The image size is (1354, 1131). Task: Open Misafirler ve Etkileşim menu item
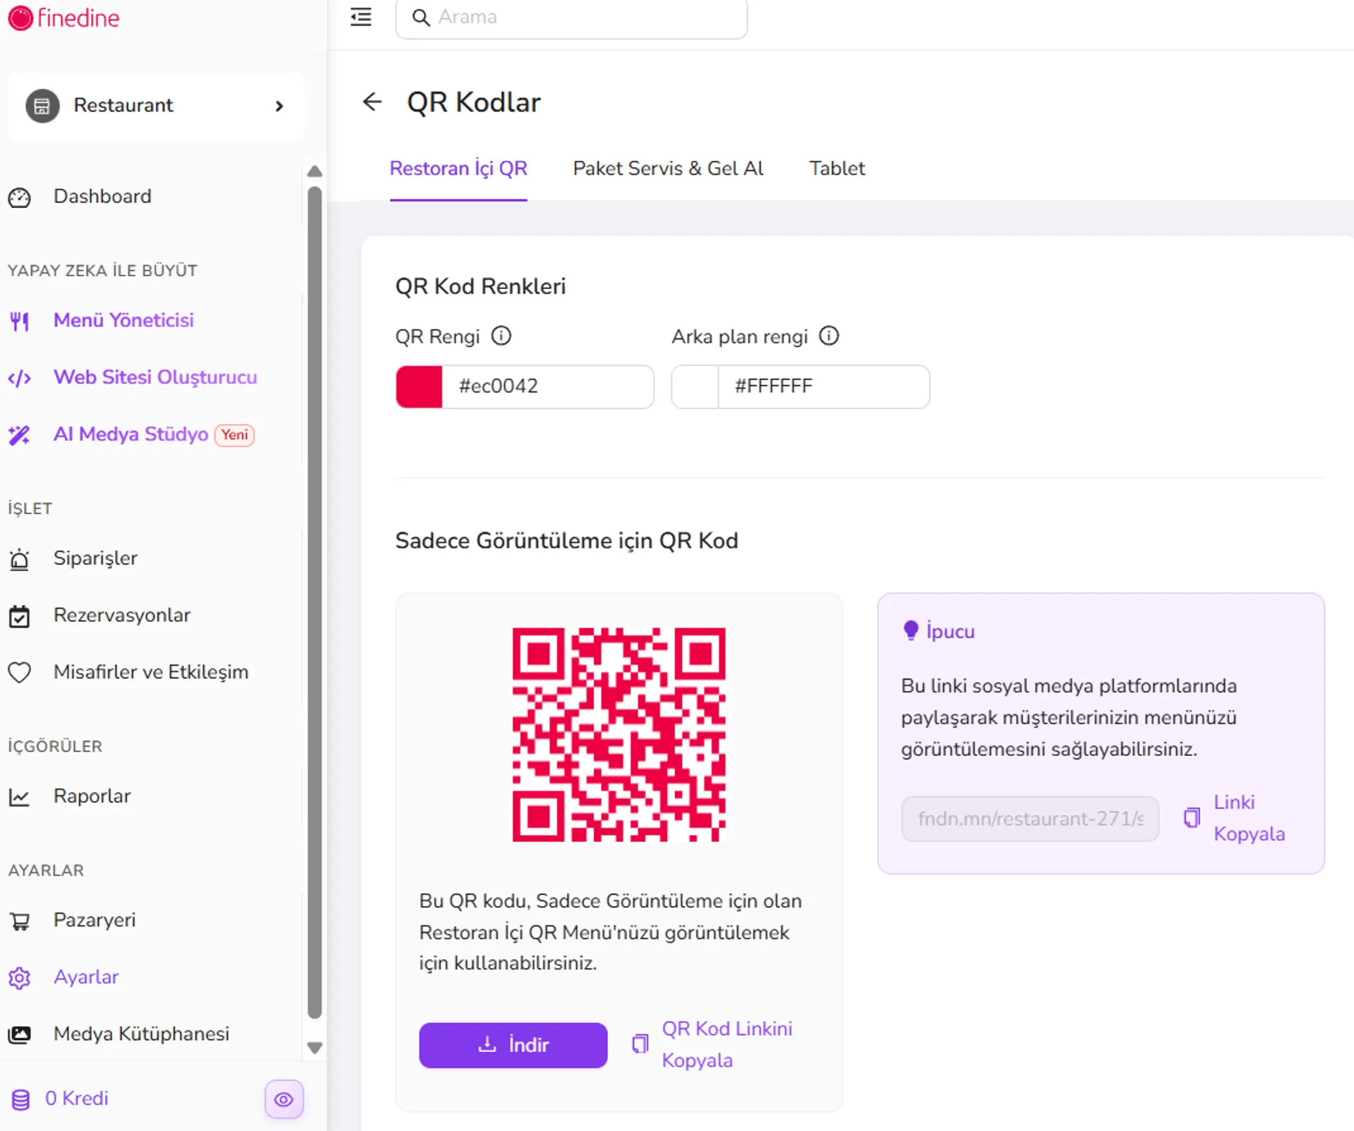tap(151, 672)
